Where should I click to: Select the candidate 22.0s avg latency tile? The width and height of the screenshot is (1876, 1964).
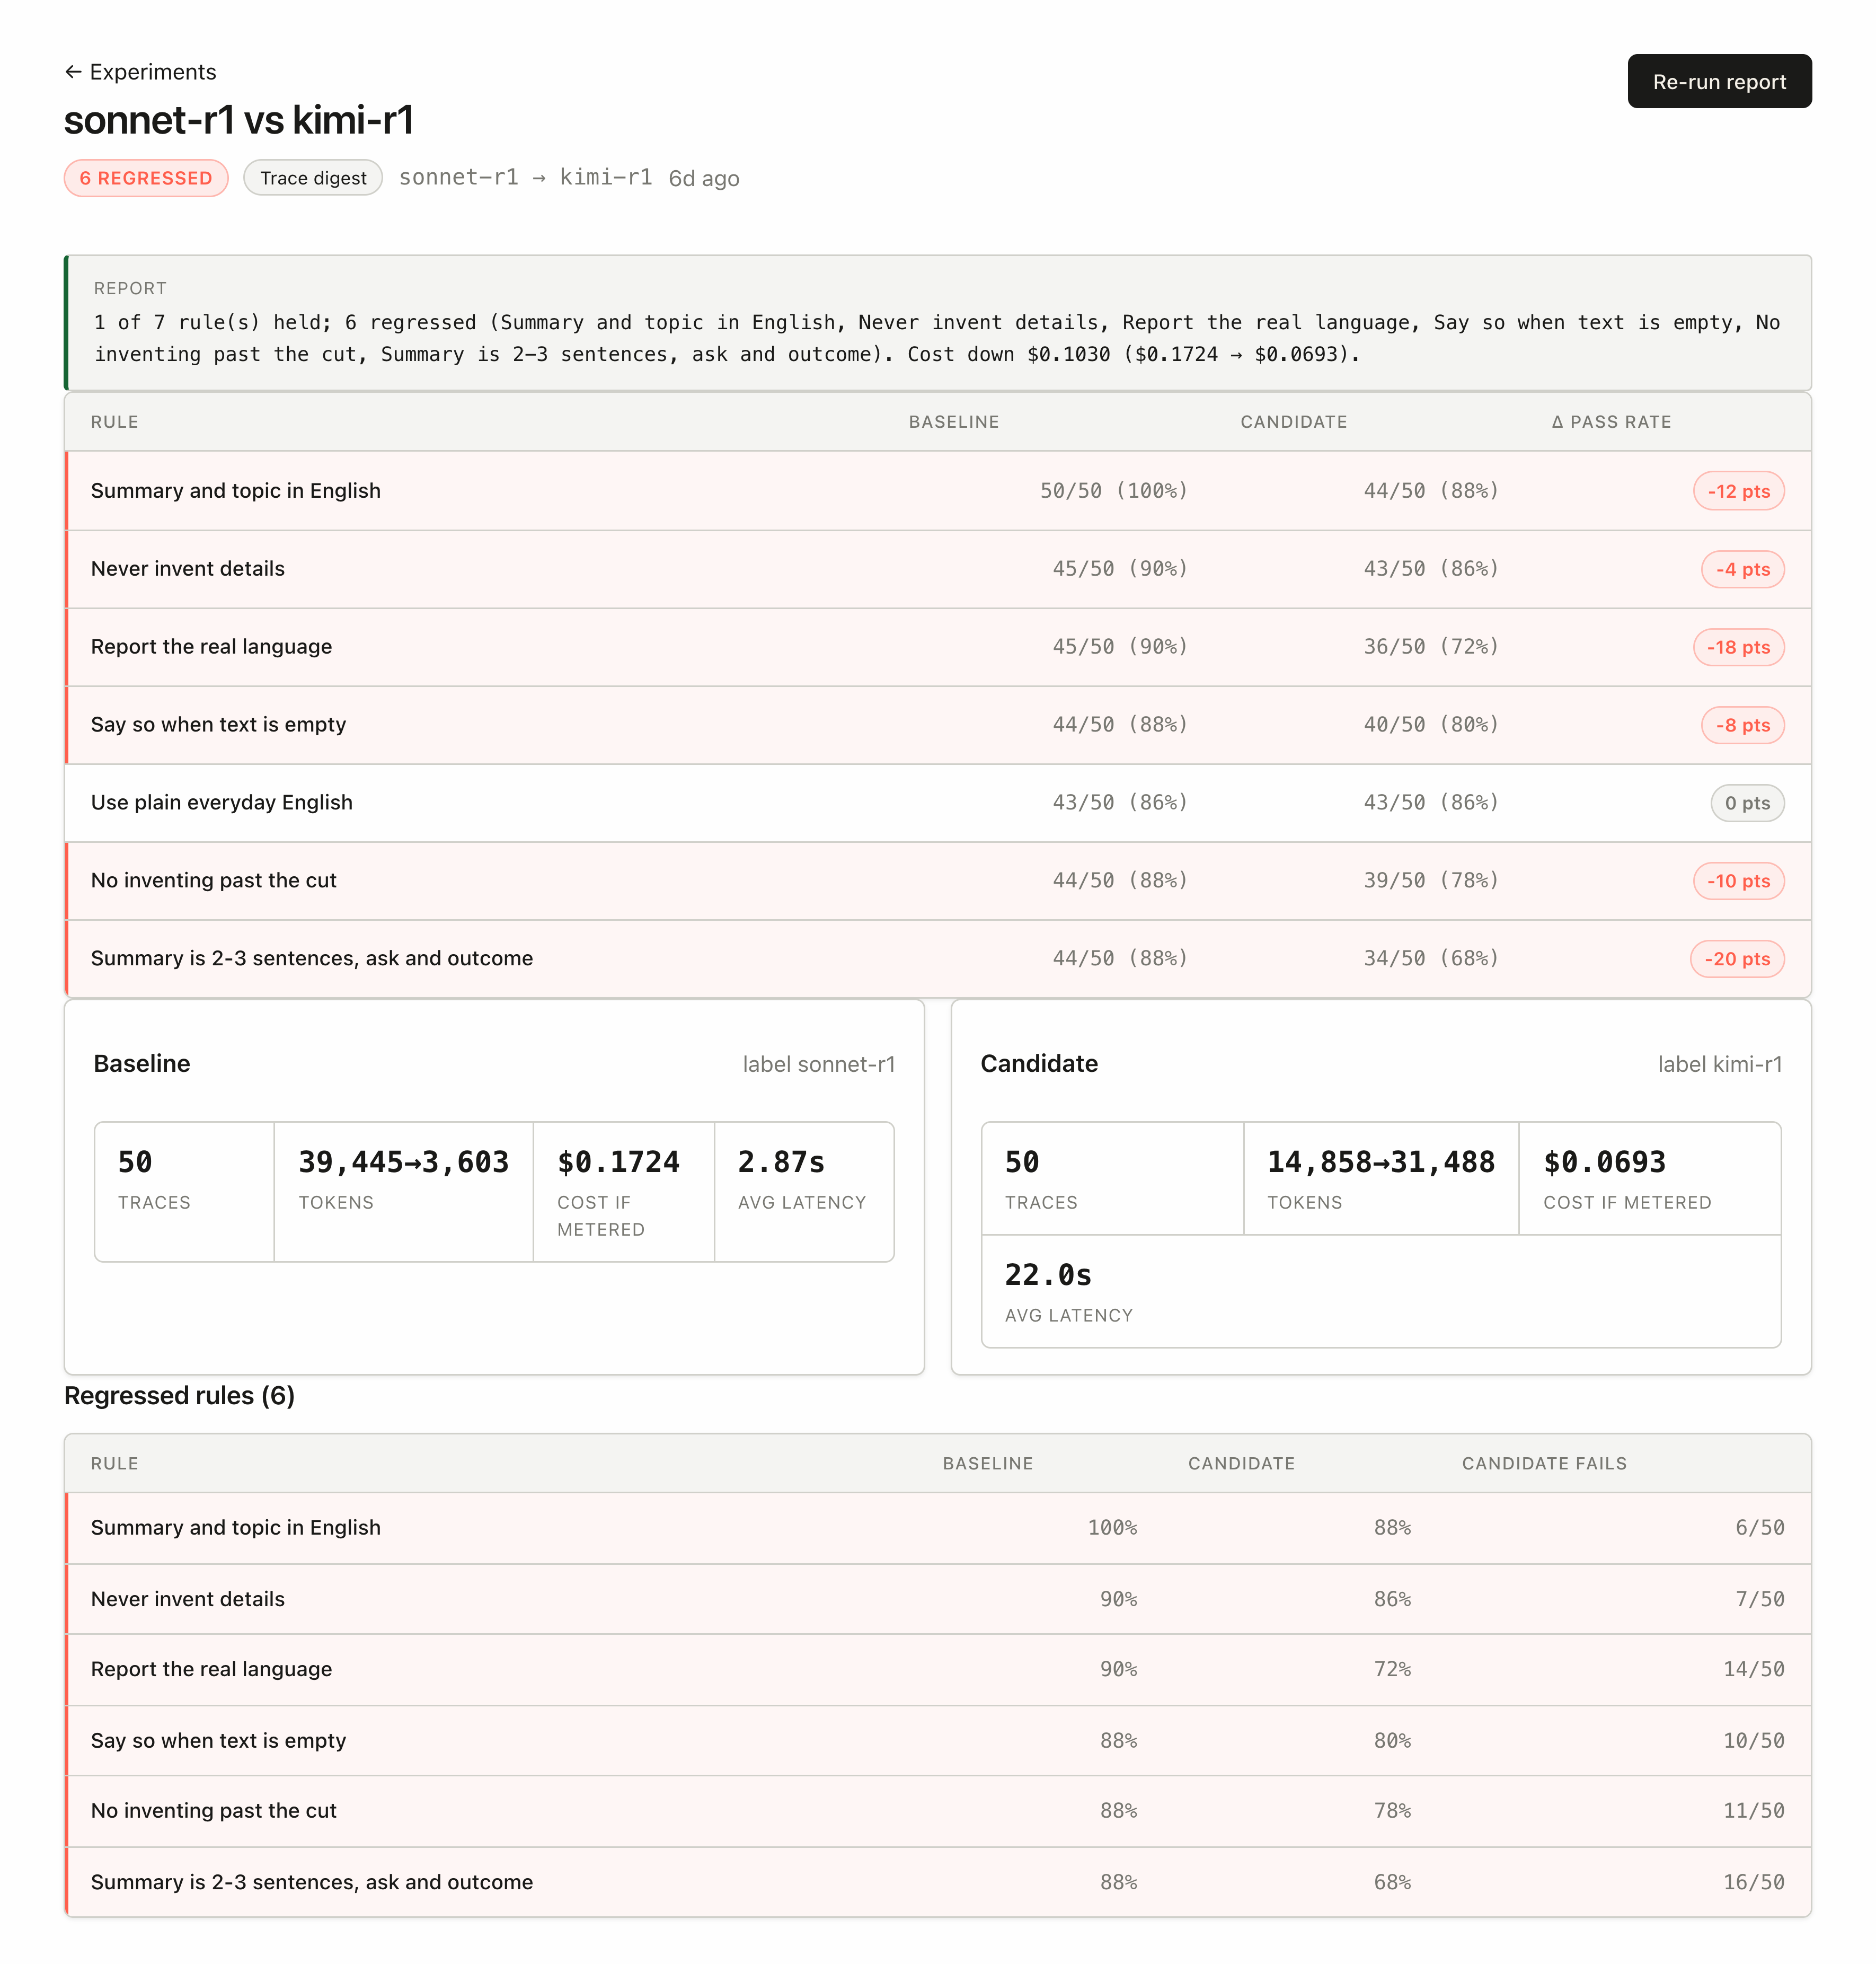(x=1381, y=1292)
